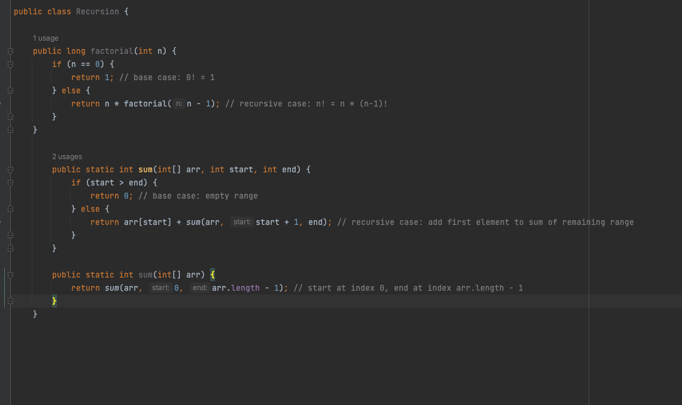Toggle fold marker beside factorial's "} else {" line
The height and width of the screenshot is (405, 682).
point(10,90)
